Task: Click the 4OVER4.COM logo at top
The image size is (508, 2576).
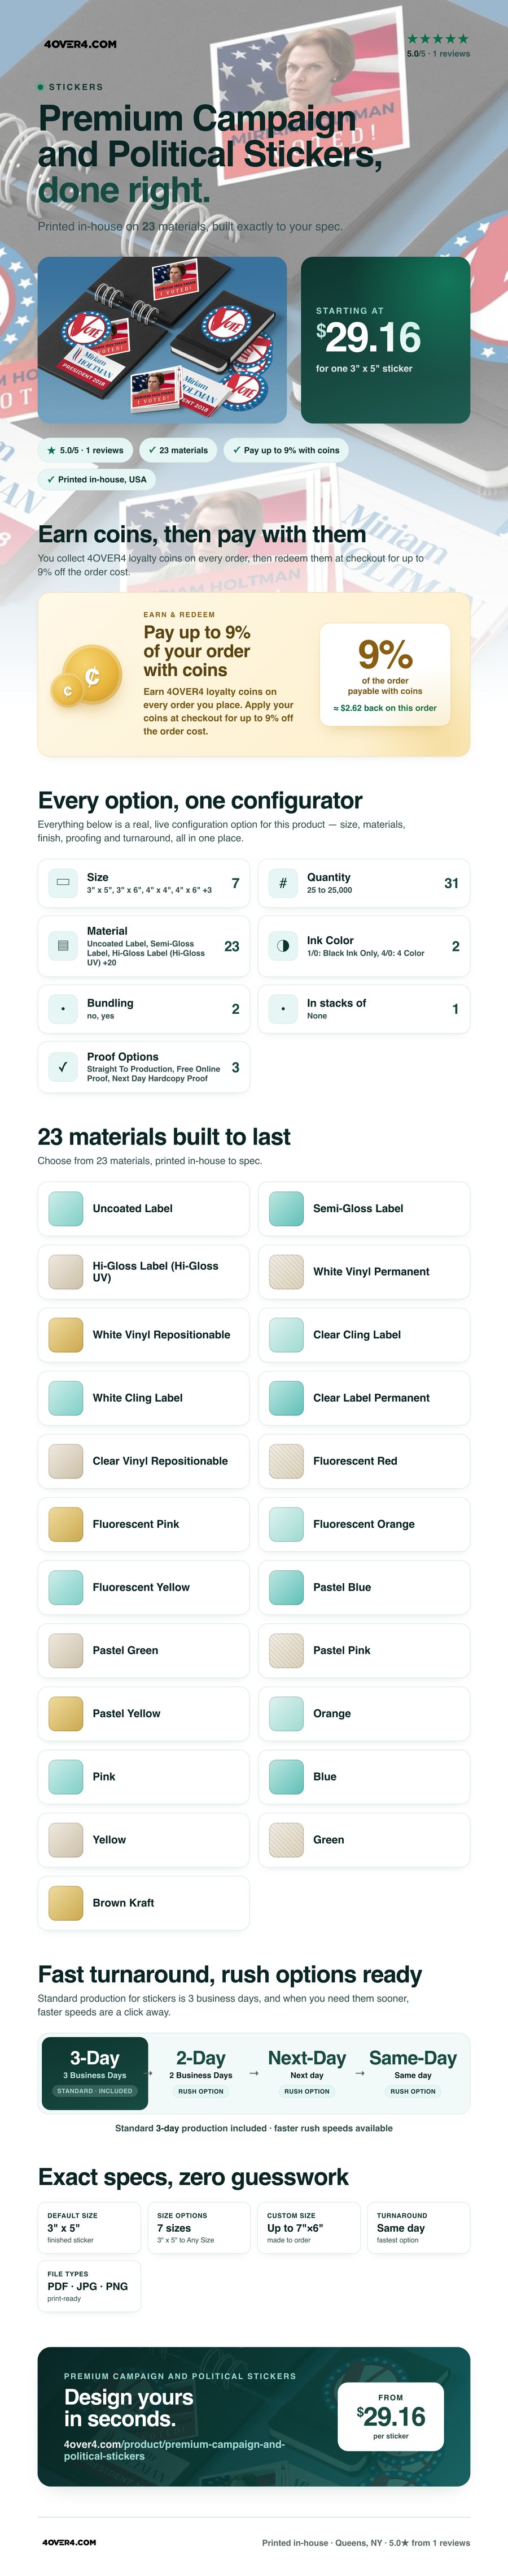Action: point(80,44)
